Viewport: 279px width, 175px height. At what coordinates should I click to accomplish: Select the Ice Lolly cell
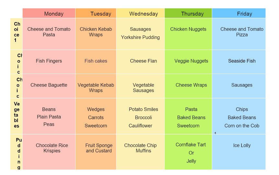click(x=242, y=145)
